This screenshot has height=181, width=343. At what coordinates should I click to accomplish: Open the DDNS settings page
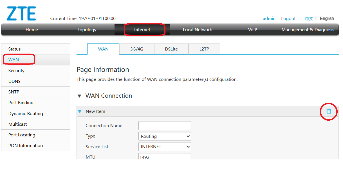(15, 81)
